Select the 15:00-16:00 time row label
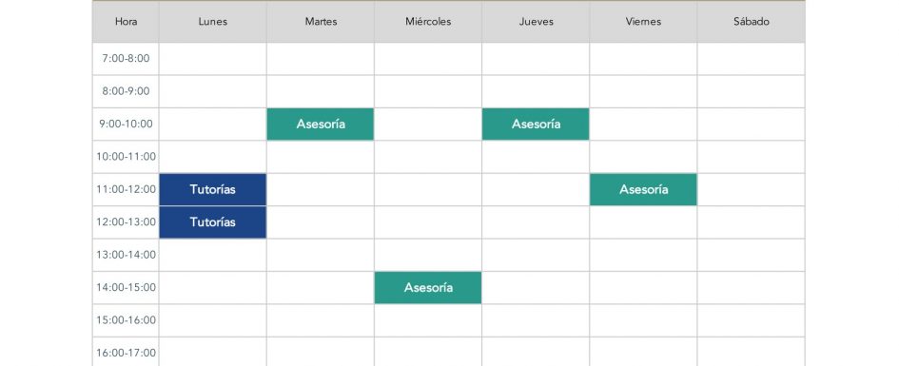This screenshot has height=366, width=899. [x=126, y=320]
